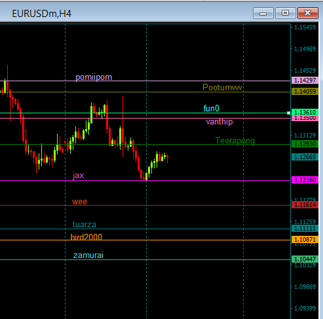Maximize the EURUSDm chart window

285,13
